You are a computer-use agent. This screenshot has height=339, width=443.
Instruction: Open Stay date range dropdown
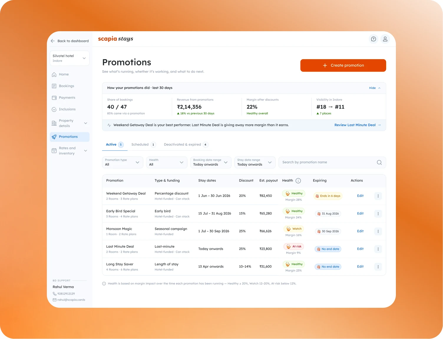pyautogui.click(x=255, y=162)
